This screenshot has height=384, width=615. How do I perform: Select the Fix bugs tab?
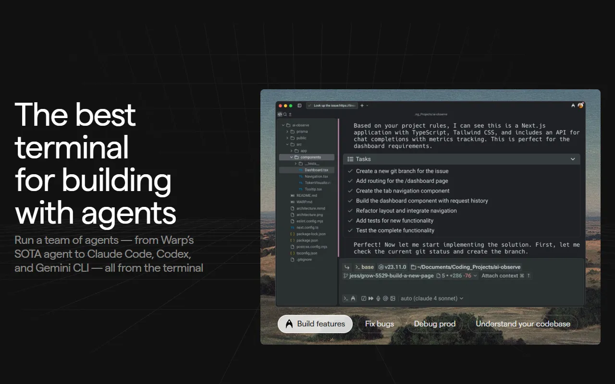click(x=379, y=324)
